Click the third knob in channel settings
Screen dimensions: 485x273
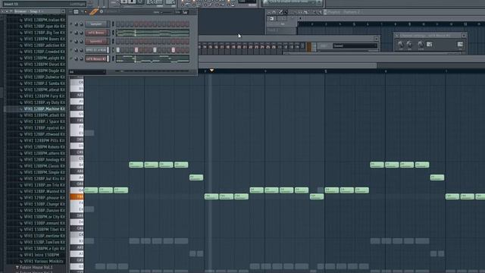pyautogui.click(x=421, y=44)
